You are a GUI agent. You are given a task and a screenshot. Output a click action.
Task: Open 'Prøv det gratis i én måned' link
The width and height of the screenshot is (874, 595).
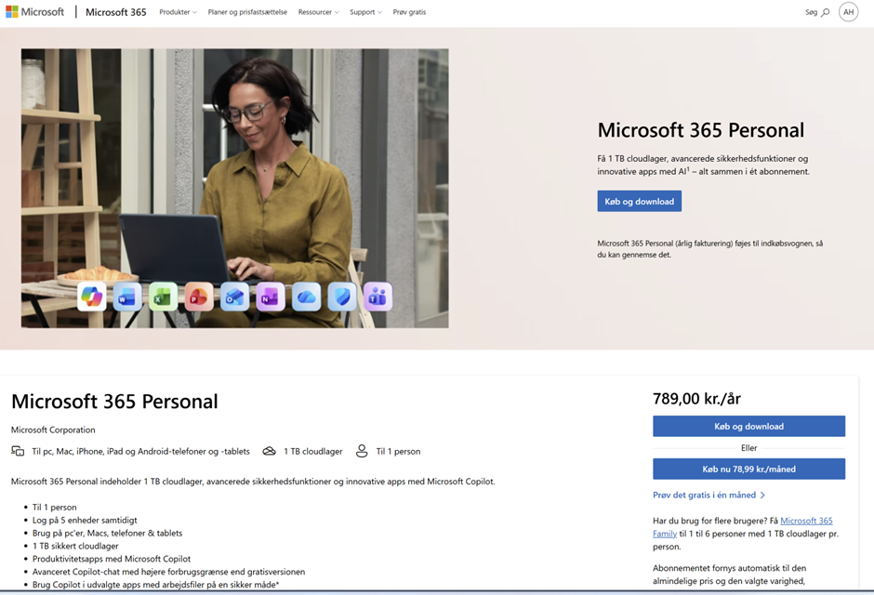click(709, 495)
